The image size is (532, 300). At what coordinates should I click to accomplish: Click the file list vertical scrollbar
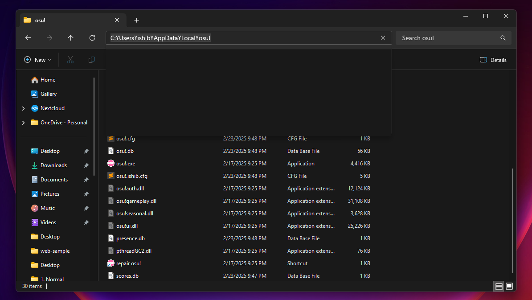tap(513, 221)
